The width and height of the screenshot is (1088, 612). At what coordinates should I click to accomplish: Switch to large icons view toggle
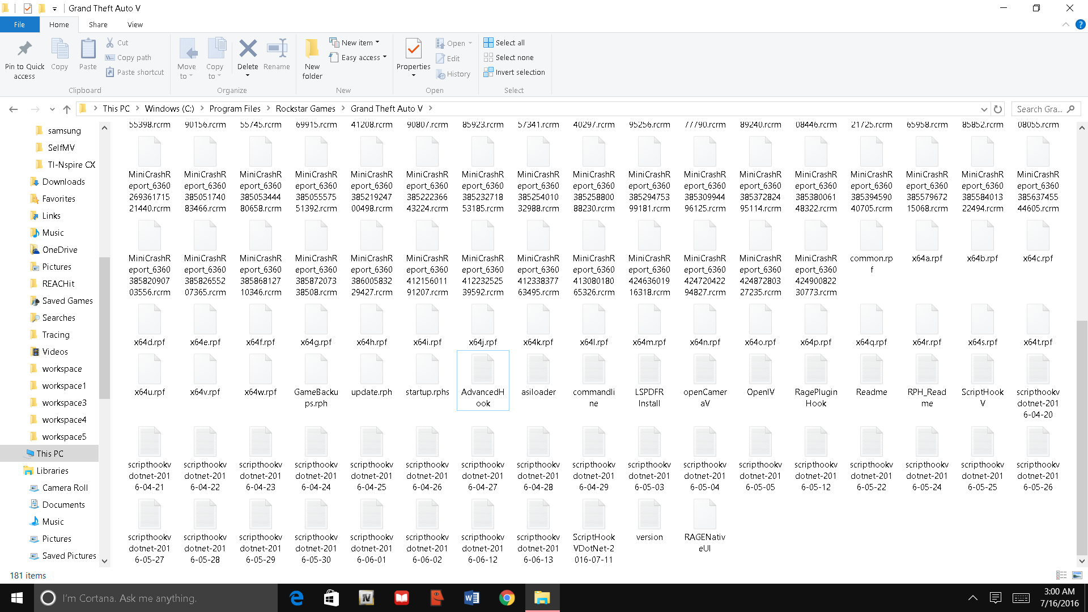click(1077, 575)
